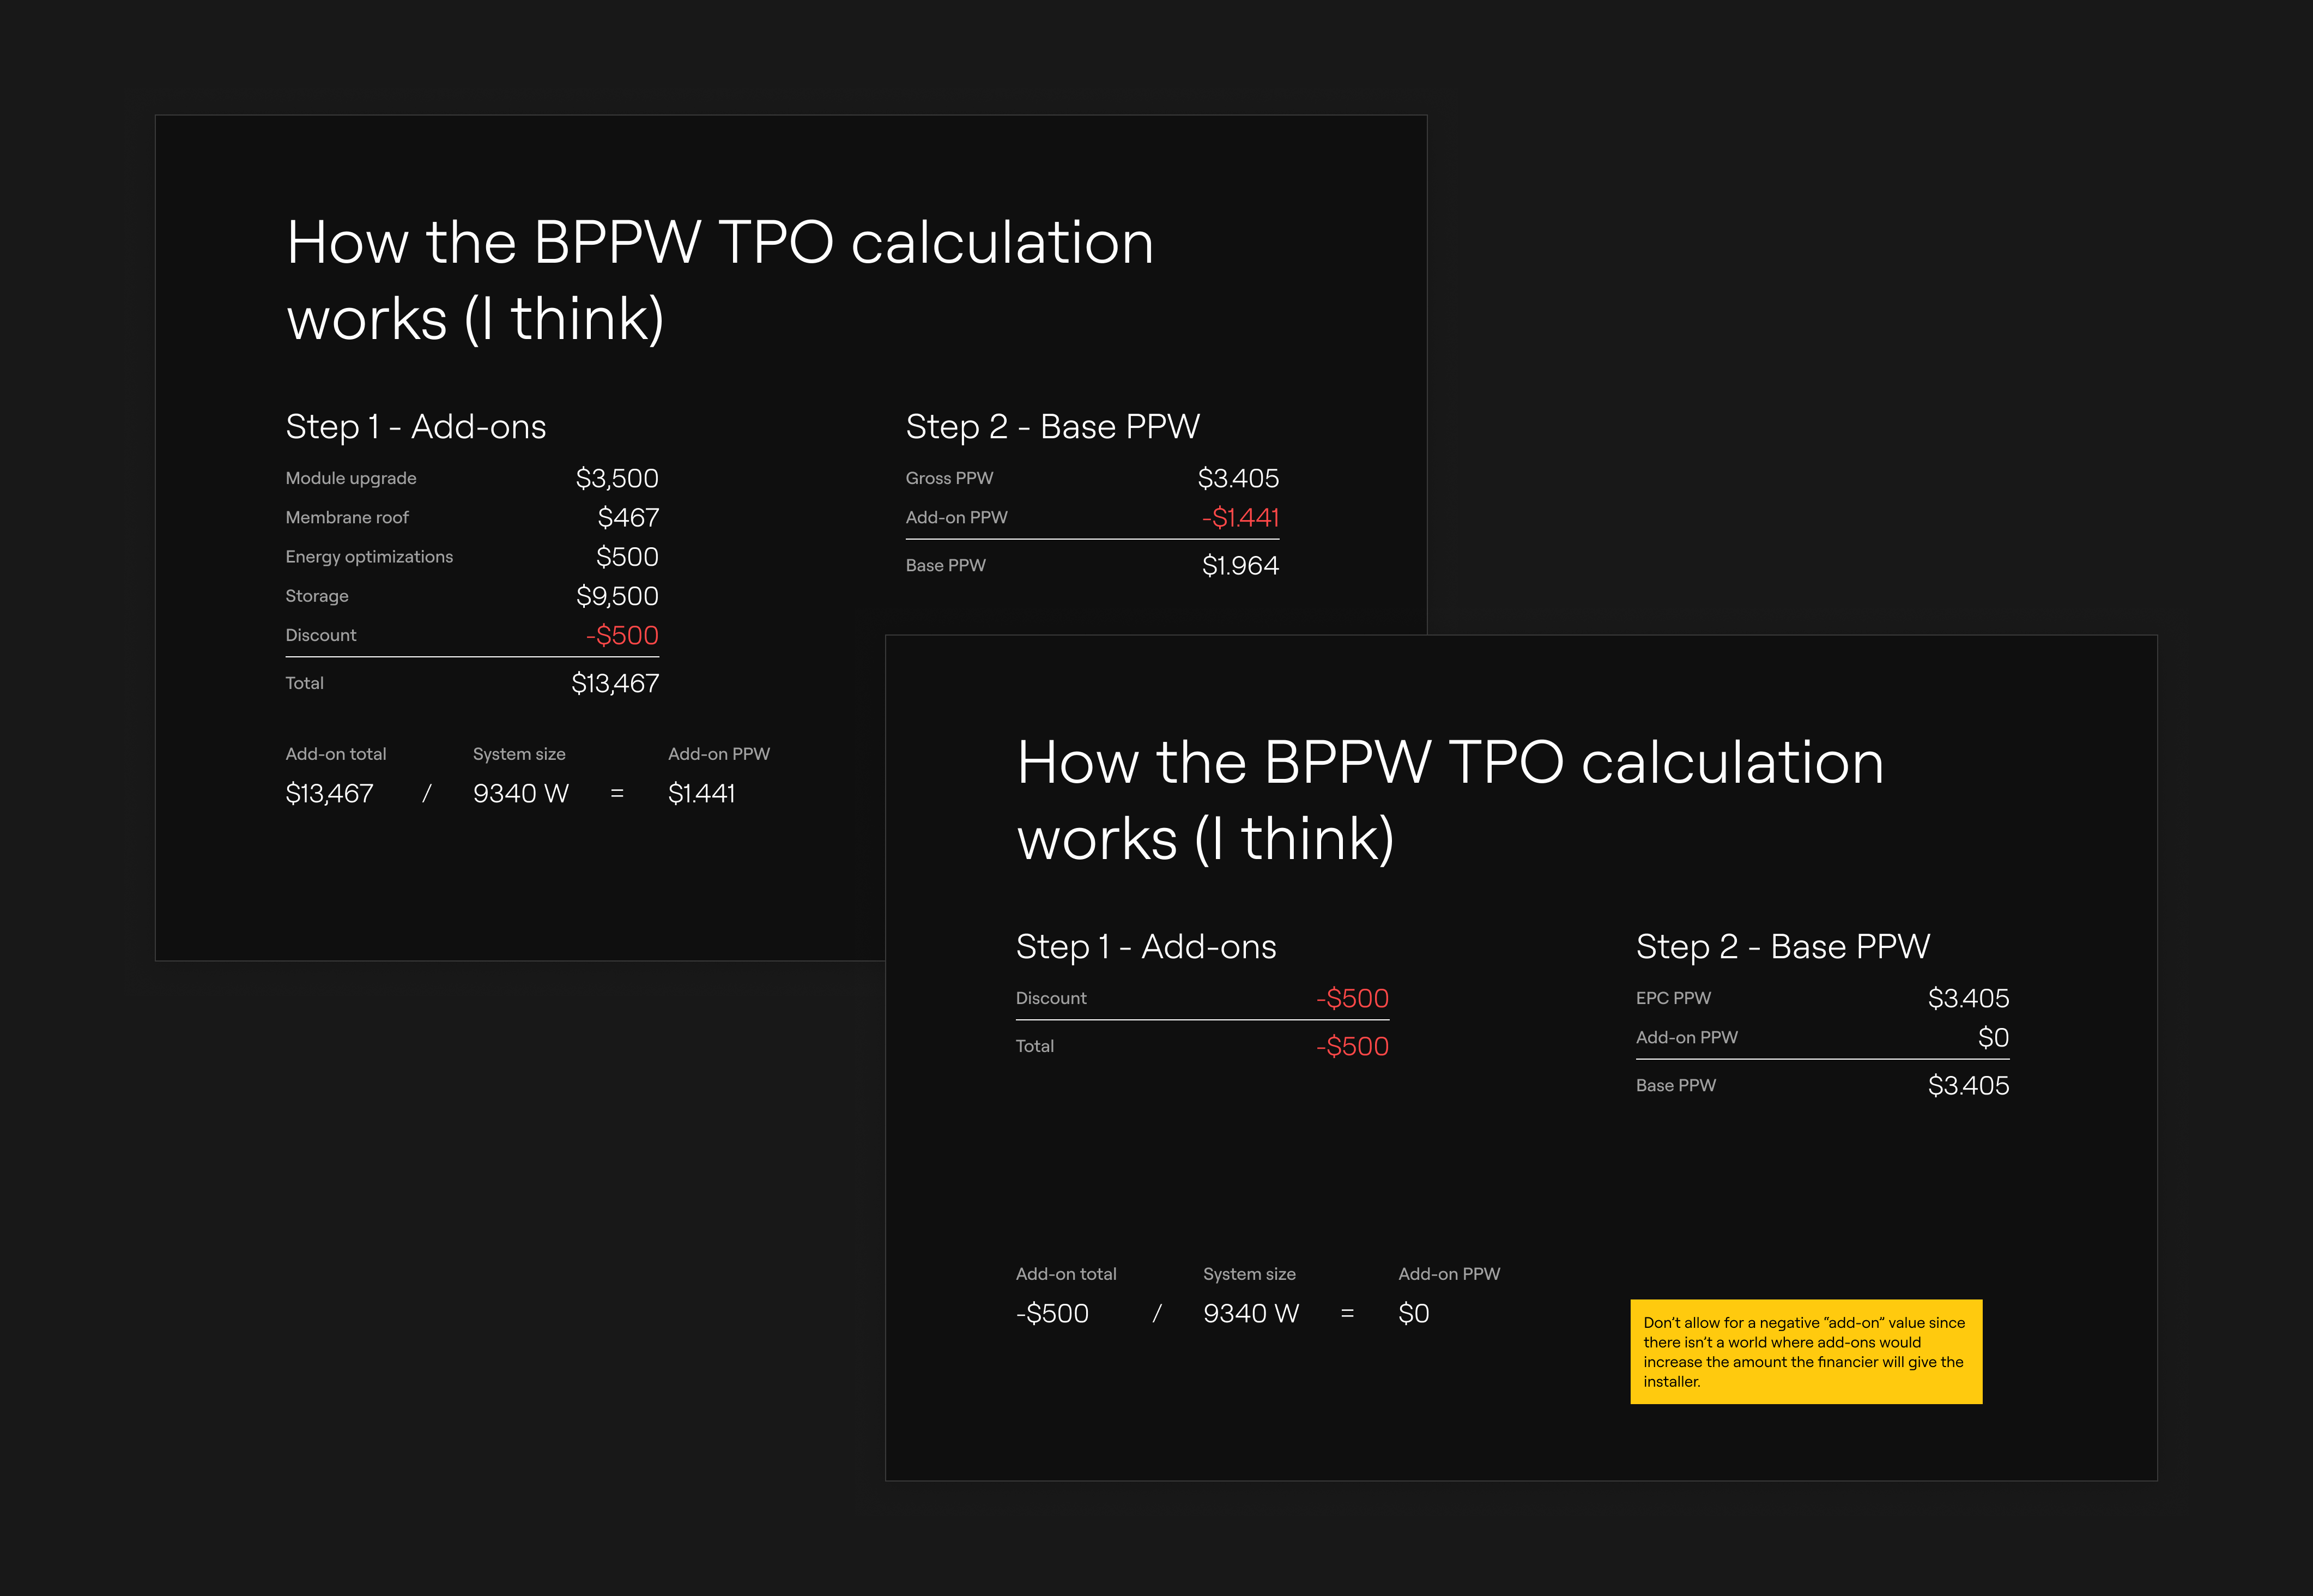The height and width of the screenshot is (1596, 2313).
Task: Click the 'Gross PPW' label
Action: tap(949, 478)
